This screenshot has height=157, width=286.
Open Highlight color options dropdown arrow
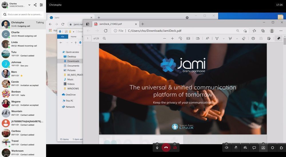click(237, 38)
